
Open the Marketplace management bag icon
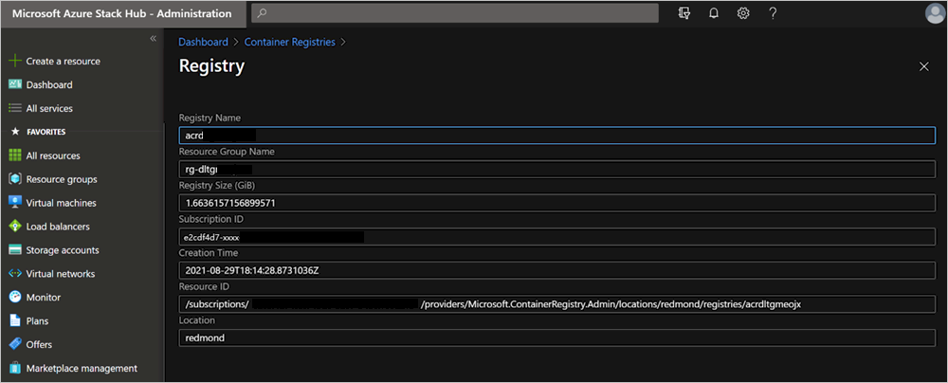click(x=15, y=368)
